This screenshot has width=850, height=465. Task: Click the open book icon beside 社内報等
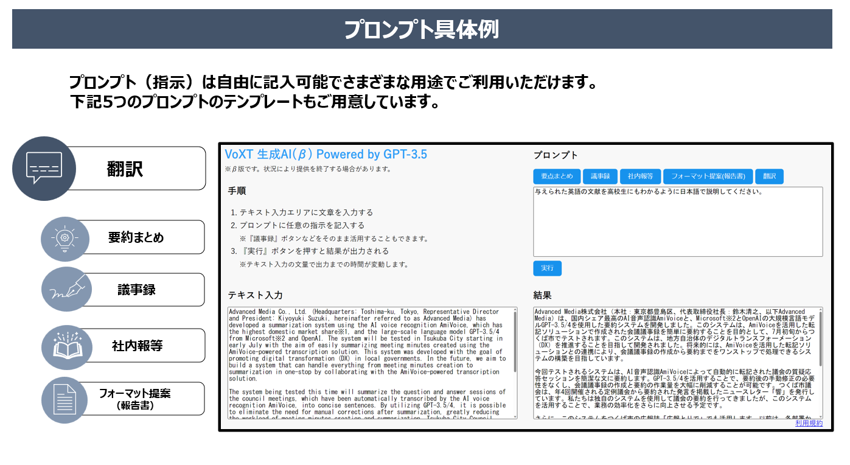[66, 346]
